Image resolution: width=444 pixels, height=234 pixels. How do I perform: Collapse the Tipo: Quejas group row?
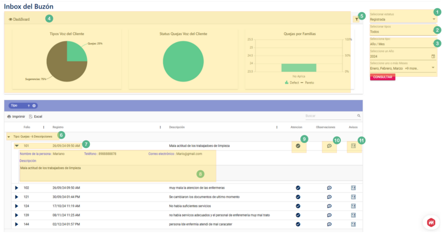9,136
